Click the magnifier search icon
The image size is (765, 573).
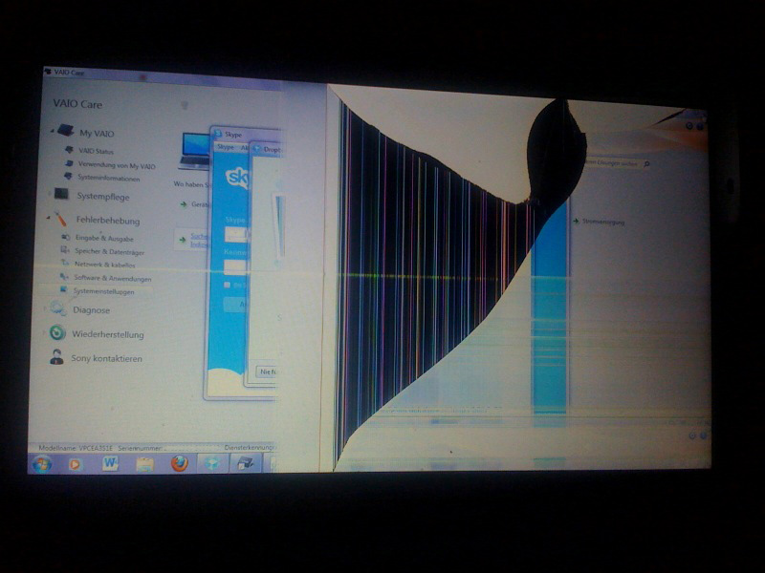647,163
